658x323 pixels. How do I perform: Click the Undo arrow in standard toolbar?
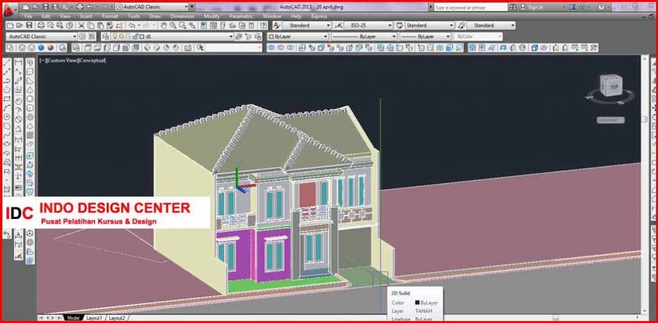[x=131, y=26]
